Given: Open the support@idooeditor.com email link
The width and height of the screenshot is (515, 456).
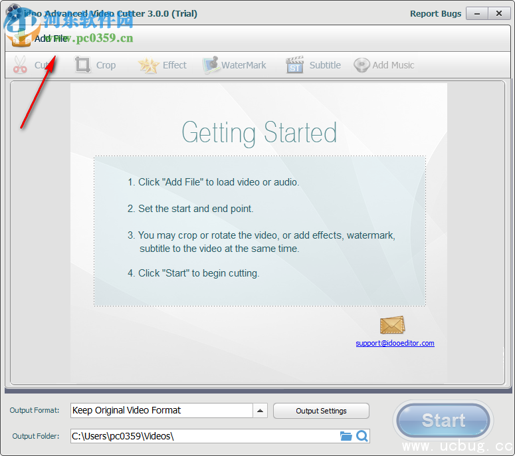Looking at the screenshot, I should click(x=395, y=343).
